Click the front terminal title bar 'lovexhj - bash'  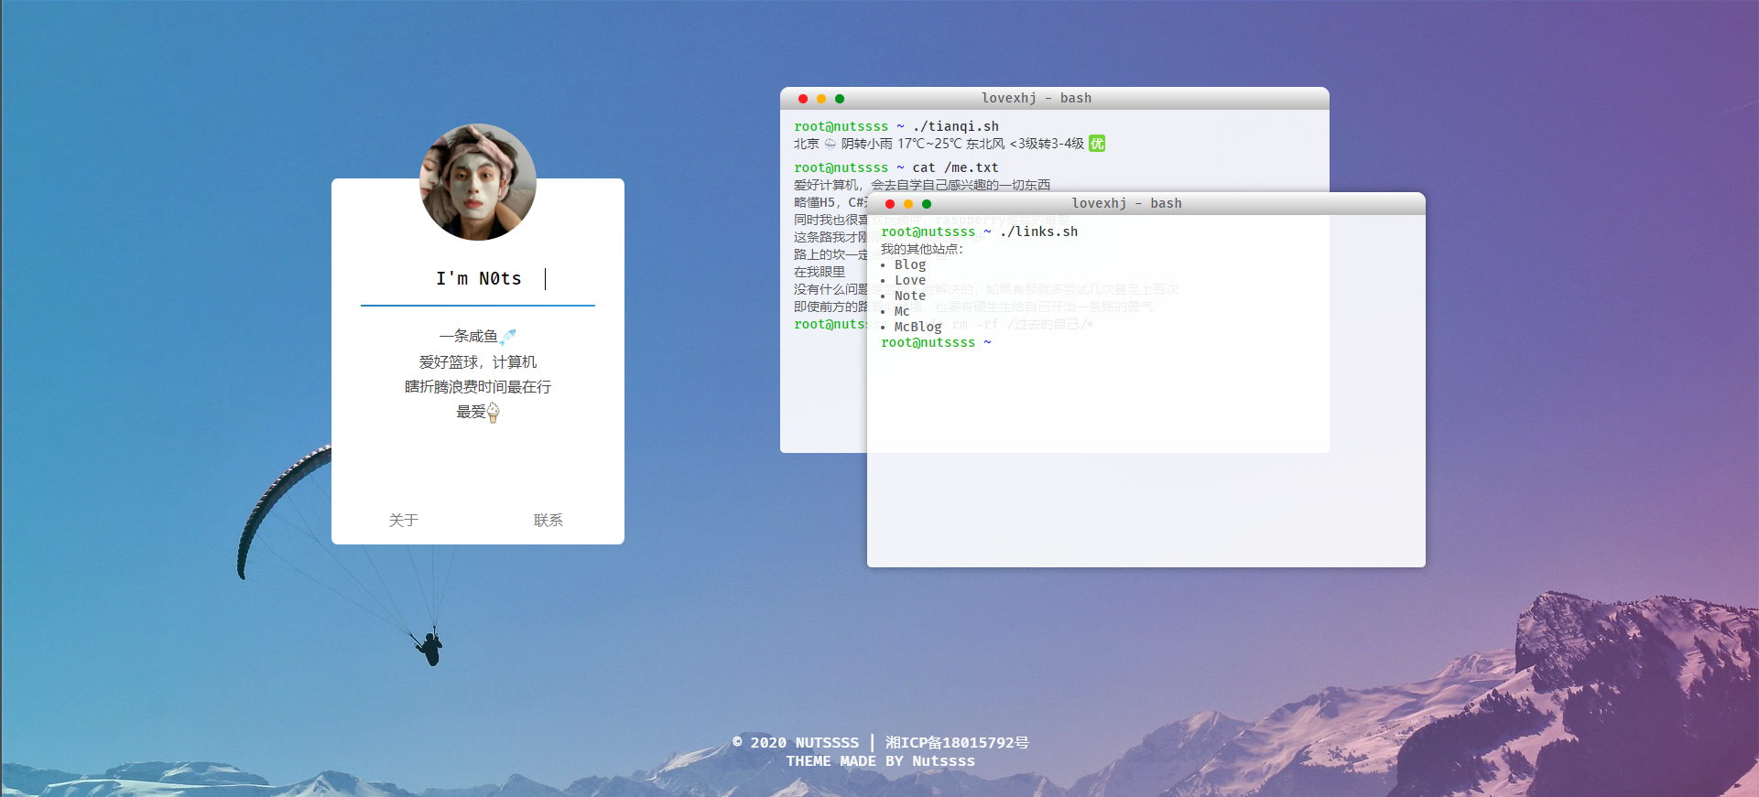pos(1146,203)
